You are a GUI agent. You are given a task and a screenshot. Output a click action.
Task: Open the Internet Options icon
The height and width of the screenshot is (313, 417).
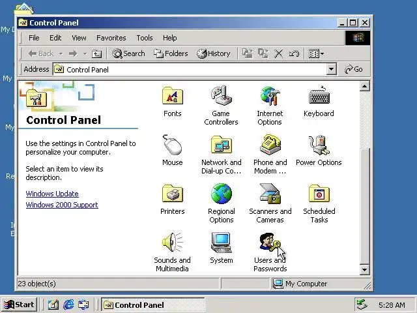270,96
